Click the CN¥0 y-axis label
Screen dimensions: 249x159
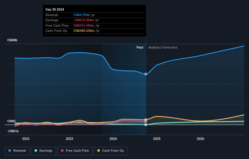(11, 121)
